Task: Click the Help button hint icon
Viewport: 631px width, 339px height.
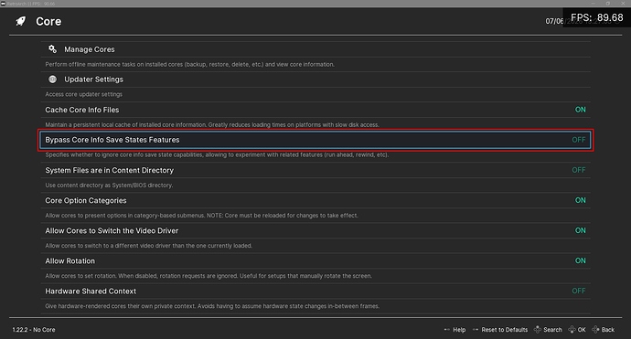Action: [446, 330]
